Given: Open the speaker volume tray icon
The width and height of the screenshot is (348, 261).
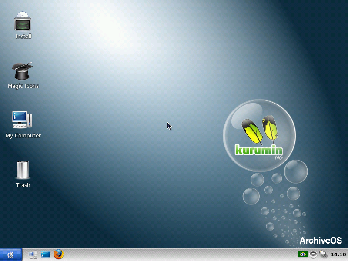Looking at the screenshot, I should pos(313,254).
